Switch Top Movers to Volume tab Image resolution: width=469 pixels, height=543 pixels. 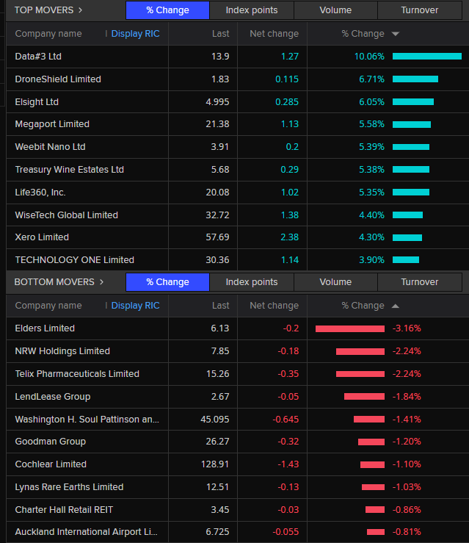pyautogui.click(x=335, y=10)
